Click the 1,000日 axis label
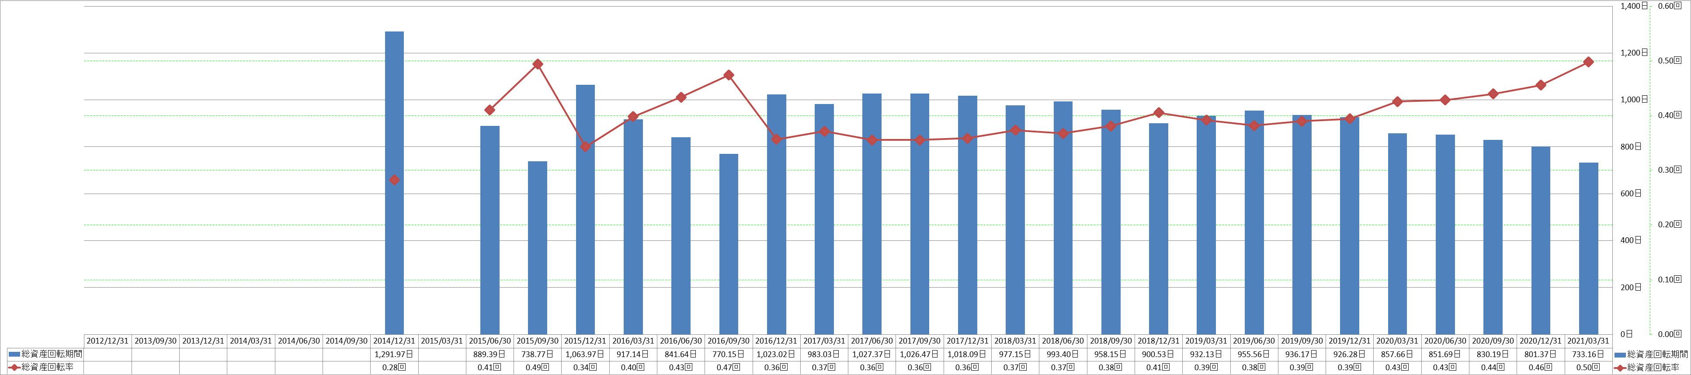Screen dimensions: 1691x375 (1635, 100)
